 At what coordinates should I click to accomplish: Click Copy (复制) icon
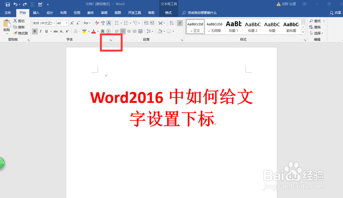click(15, 27)
